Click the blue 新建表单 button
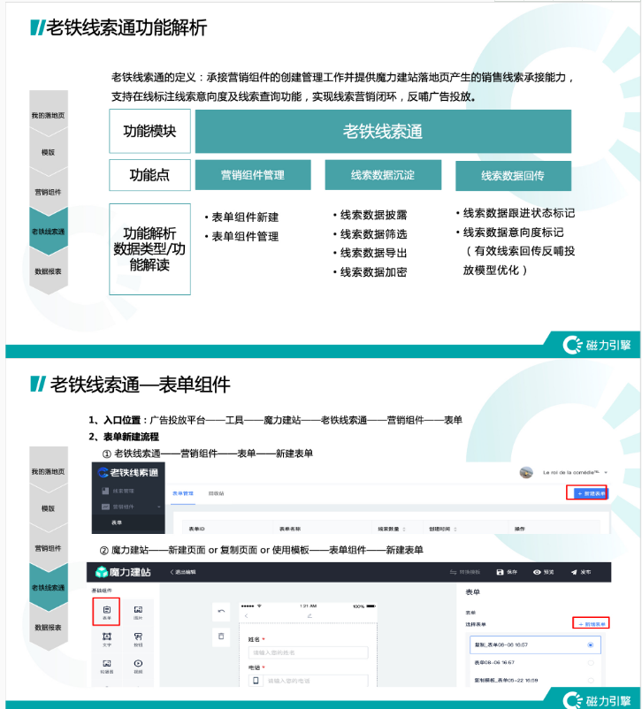Image resolution: width=642 pixels, height=709 pixels. point(591,494)
